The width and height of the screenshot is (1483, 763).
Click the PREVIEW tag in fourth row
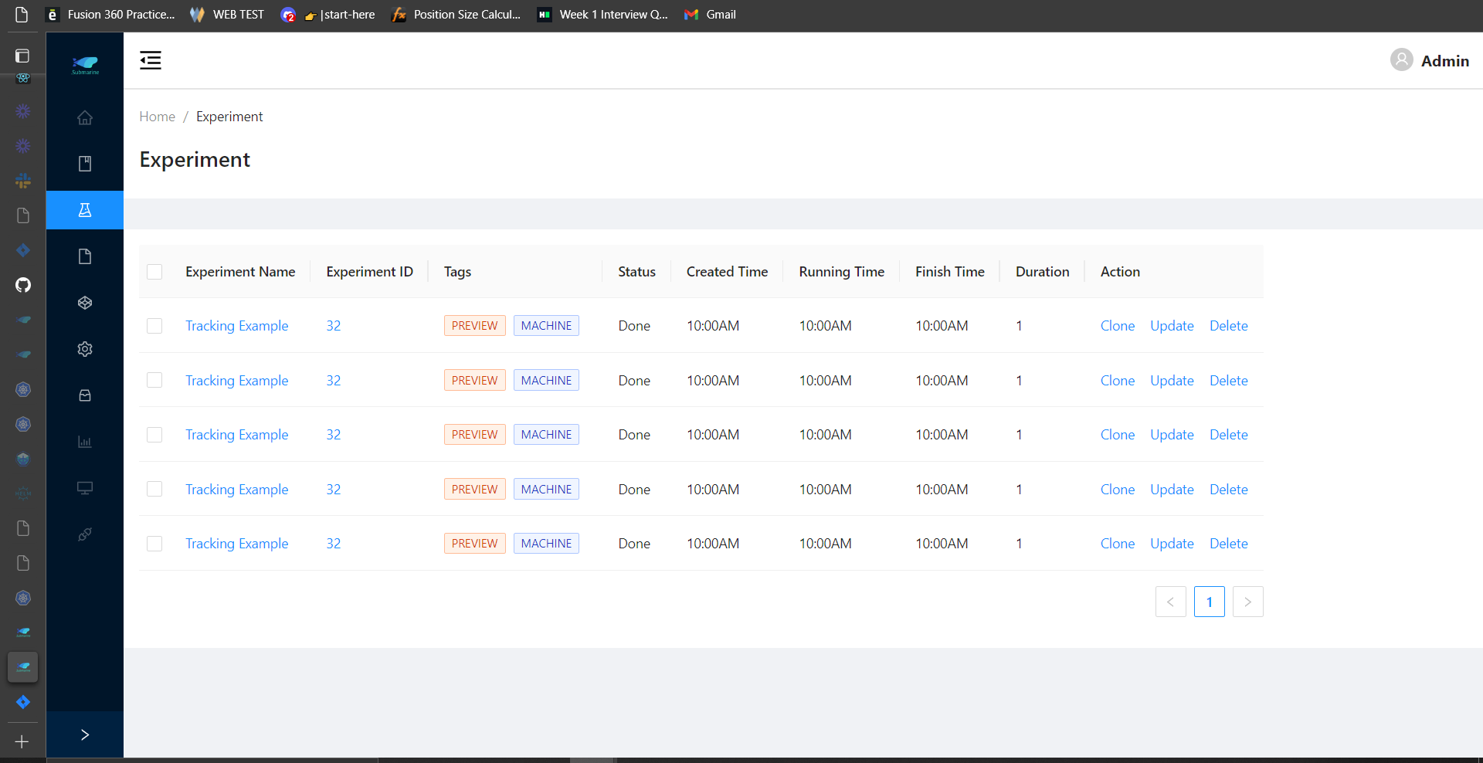(475, 489)
